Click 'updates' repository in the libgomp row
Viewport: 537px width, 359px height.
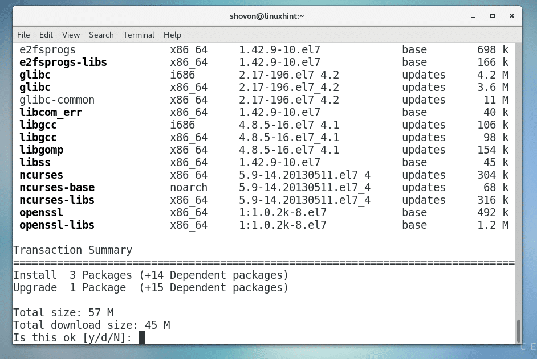[424, 150]
